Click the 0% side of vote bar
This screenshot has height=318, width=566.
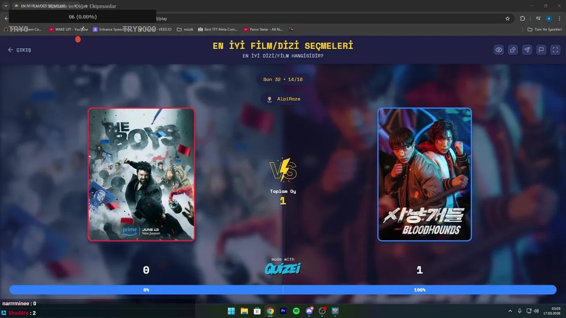146,290
